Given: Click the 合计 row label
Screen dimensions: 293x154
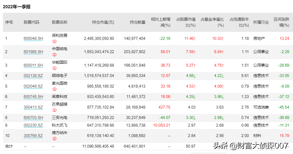Looking at the screenshot, I should pyautogui.click(x=9, y=146).
